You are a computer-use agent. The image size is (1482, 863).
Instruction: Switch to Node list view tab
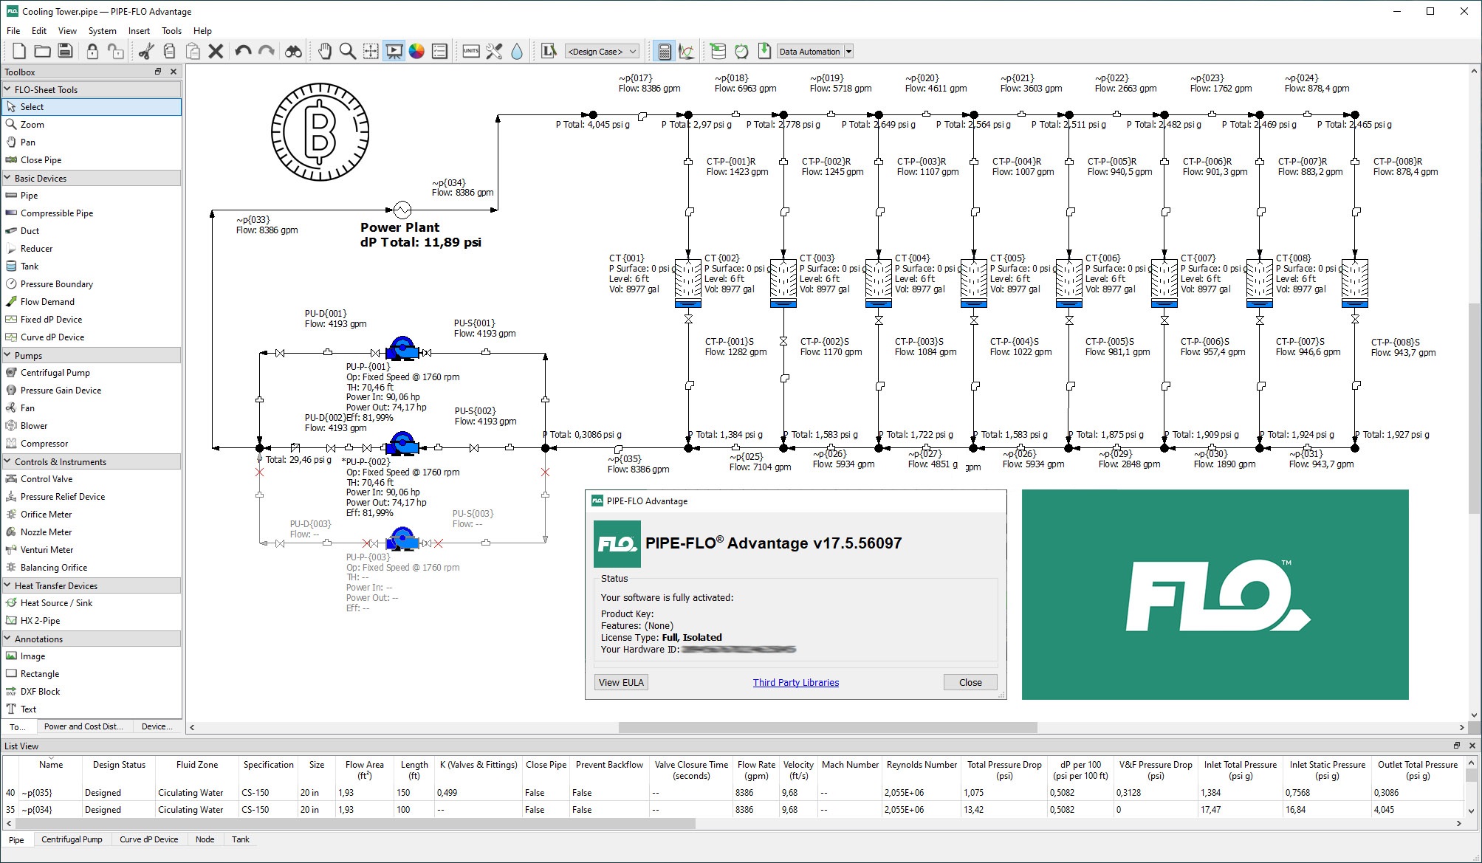click(x=205, y=839)
